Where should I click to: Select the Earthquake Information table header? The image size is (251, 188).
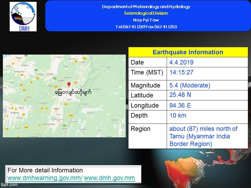tap(188, 52)
